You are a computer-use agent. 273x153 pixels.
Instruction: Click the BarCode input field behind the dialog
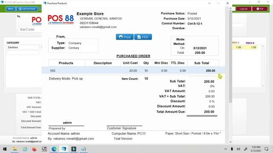(30, 29)
